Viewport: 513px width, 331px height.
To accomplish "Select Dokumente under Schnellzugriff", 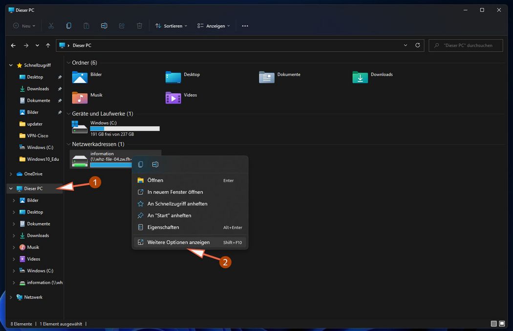I will [x=39, y=100].
